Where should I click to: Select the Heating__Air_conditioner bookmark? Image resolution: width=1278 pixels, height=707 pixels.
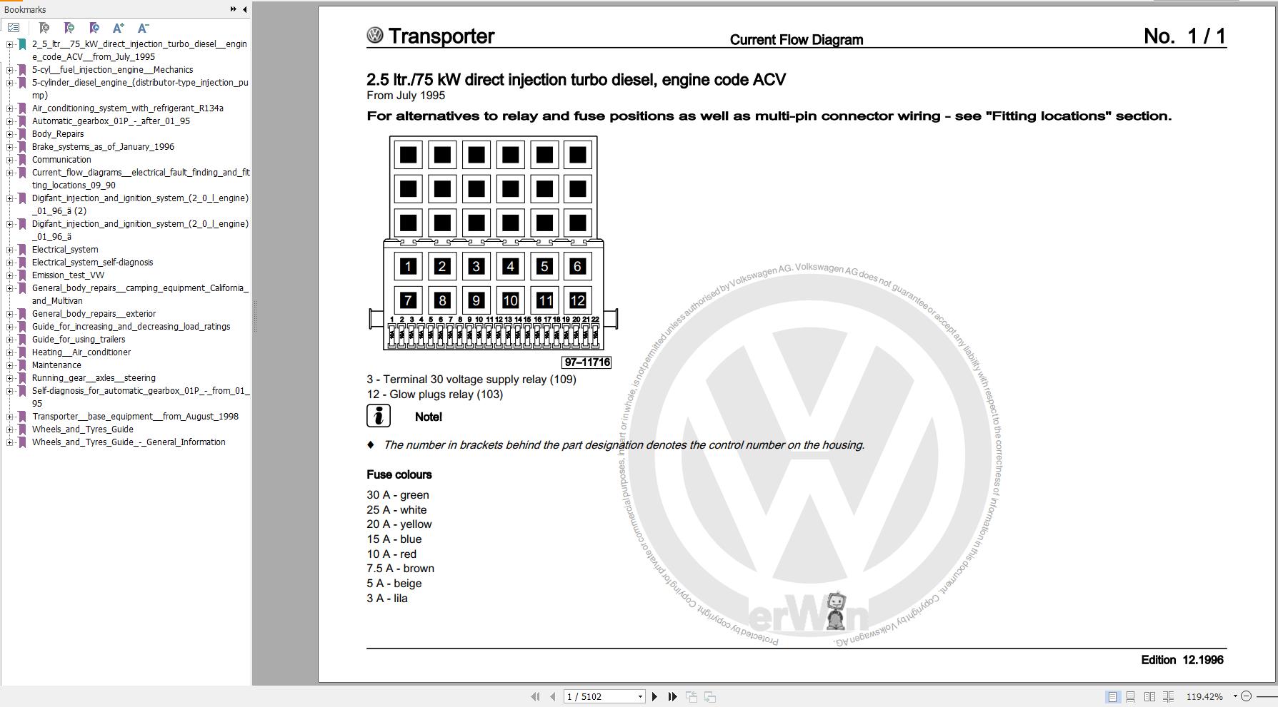click(x=81, y=352)
